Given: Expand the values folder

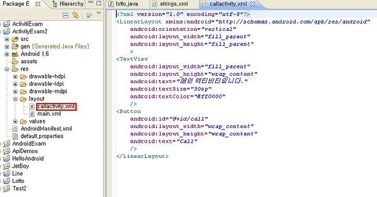Looking at the screenshot, I should (x=15, y=121).
